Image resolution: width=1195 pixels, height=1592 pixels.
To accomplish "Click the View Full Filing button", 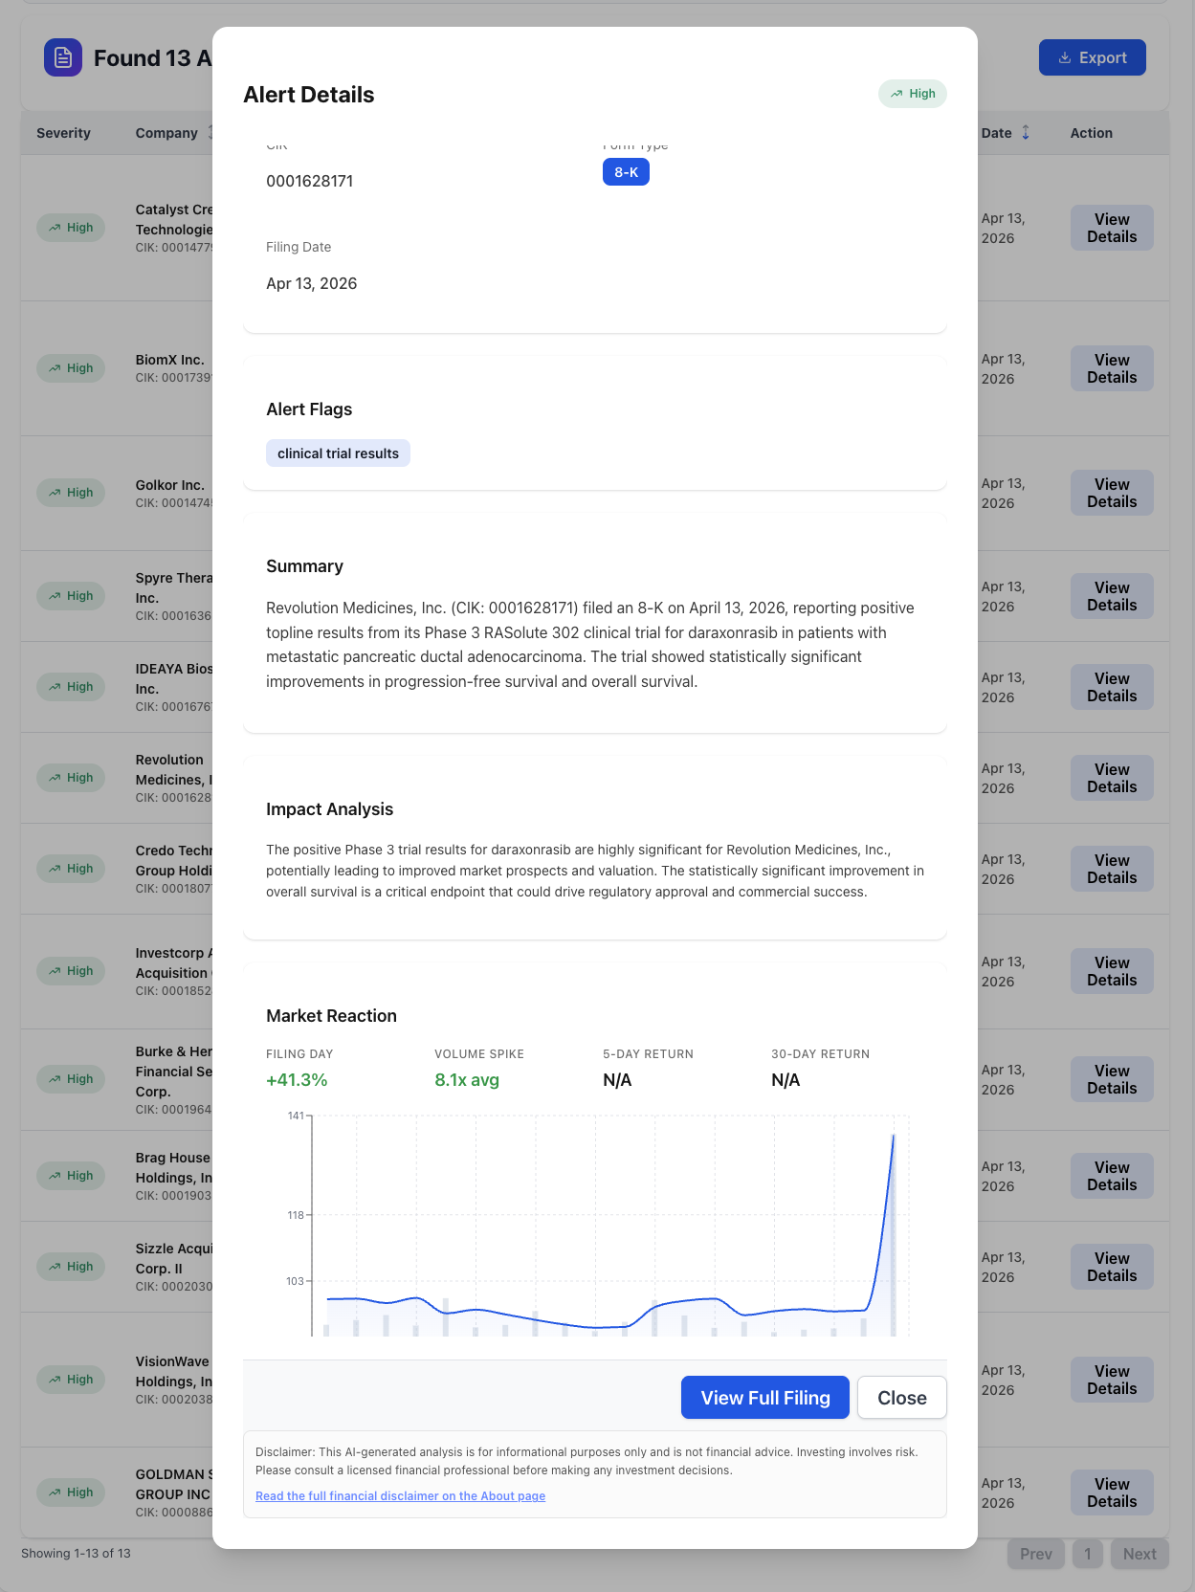I will click(765, 1398).
